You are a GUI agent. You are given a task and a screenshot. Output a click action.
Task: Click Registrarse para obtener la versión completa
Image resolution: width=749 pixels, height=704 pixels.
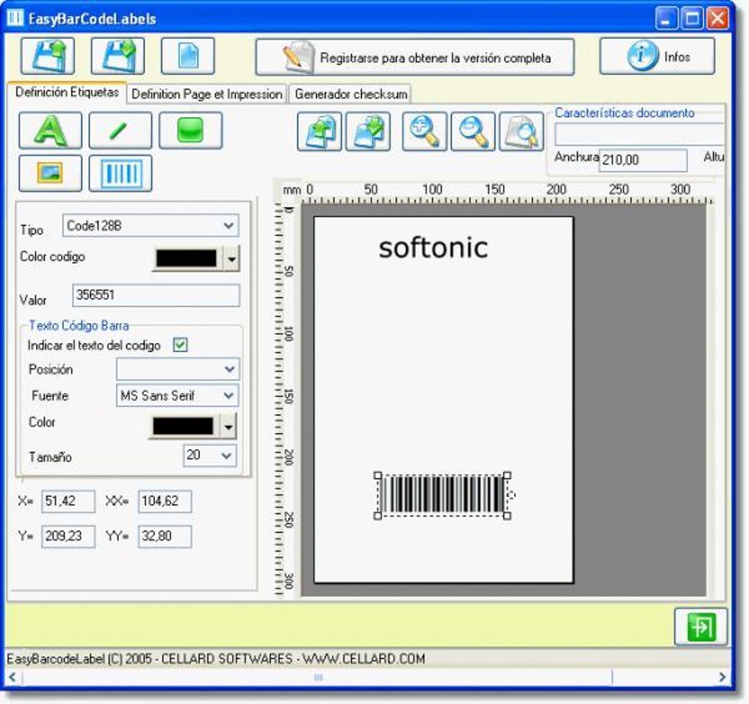click(415, 57)
